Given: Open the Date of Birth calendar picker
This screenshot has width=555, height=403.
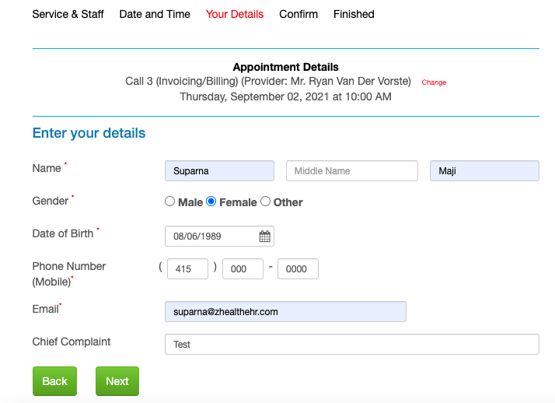Looking at the screenshot, I should [x=265, y=237].
